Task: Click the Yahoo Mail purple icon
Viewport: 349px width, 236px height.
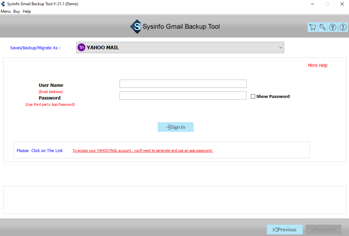Action: (x=81, y=47)
